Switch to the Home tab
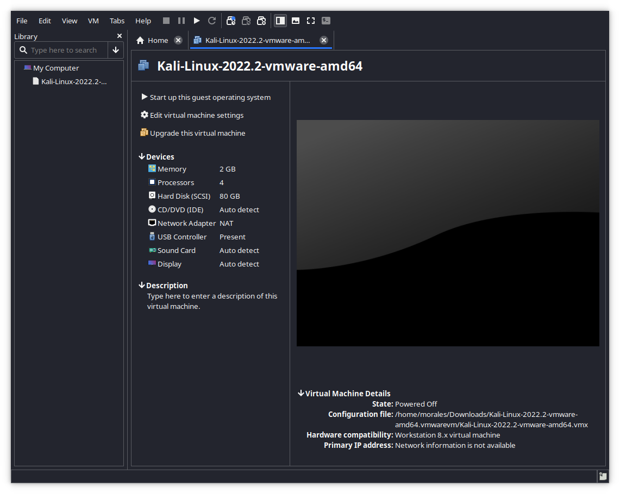The height and width of the screenshot is (494, 620). [x=152, y=40]
